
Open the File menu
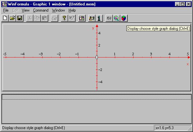tap(6, 10)
